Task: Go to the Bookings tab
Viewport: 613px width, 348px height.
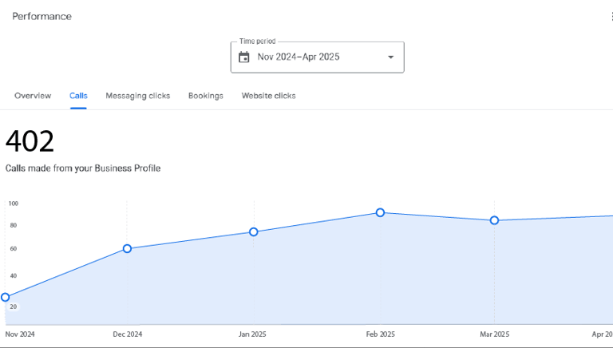Action: [206, 96]
